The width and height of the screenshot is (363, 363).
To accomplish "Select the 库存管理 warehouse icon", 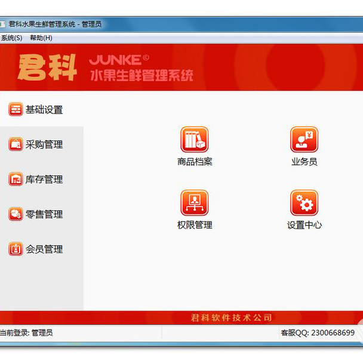I will (16, 179).
